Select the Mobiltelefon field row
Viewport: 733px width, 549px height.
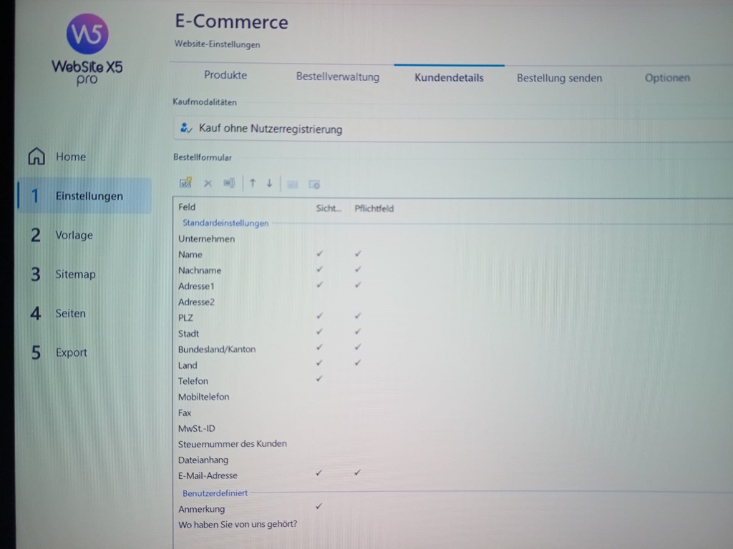(204, 397)
